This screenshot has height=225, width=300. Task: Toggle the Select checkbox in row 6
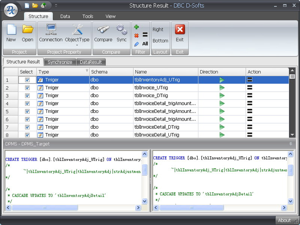coord(28,119)
